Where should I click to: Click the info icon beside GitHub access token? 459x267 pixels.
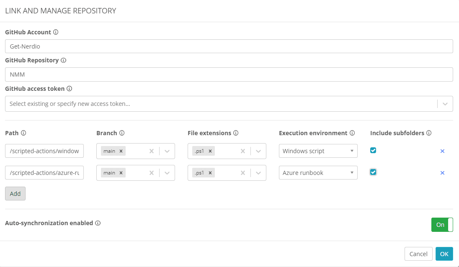tap(70, 89)
